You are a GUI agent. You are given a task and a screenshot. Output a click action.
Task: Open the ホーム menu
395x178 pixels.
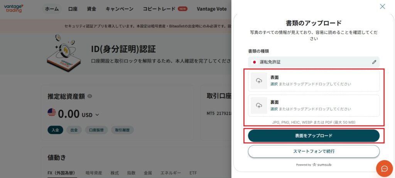[52, 9]
